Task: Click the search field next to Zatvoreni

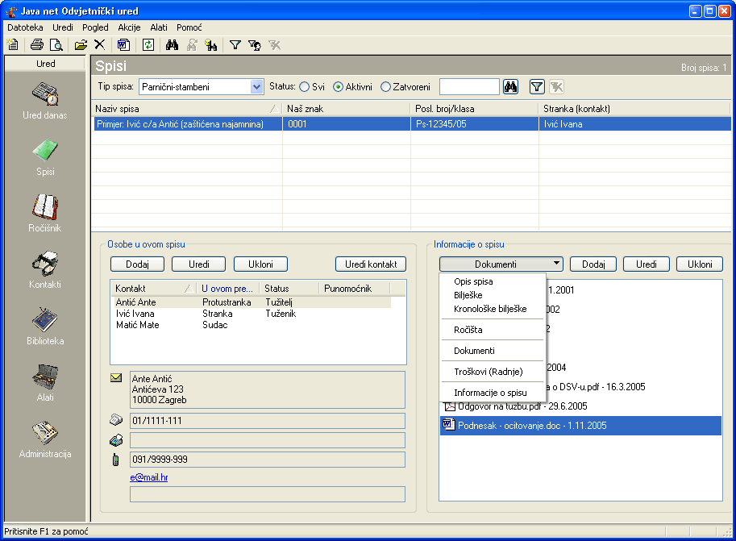Action: click(469, 87)
